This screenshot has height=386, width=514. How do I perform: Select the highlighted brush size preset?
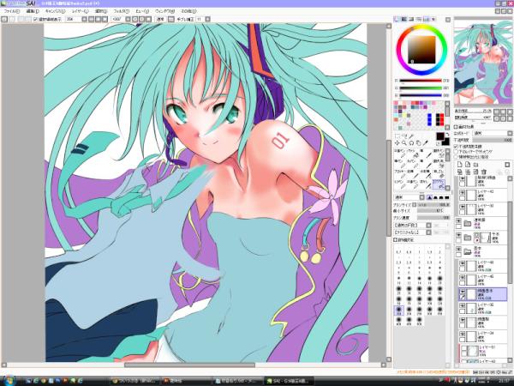(399, 311)
